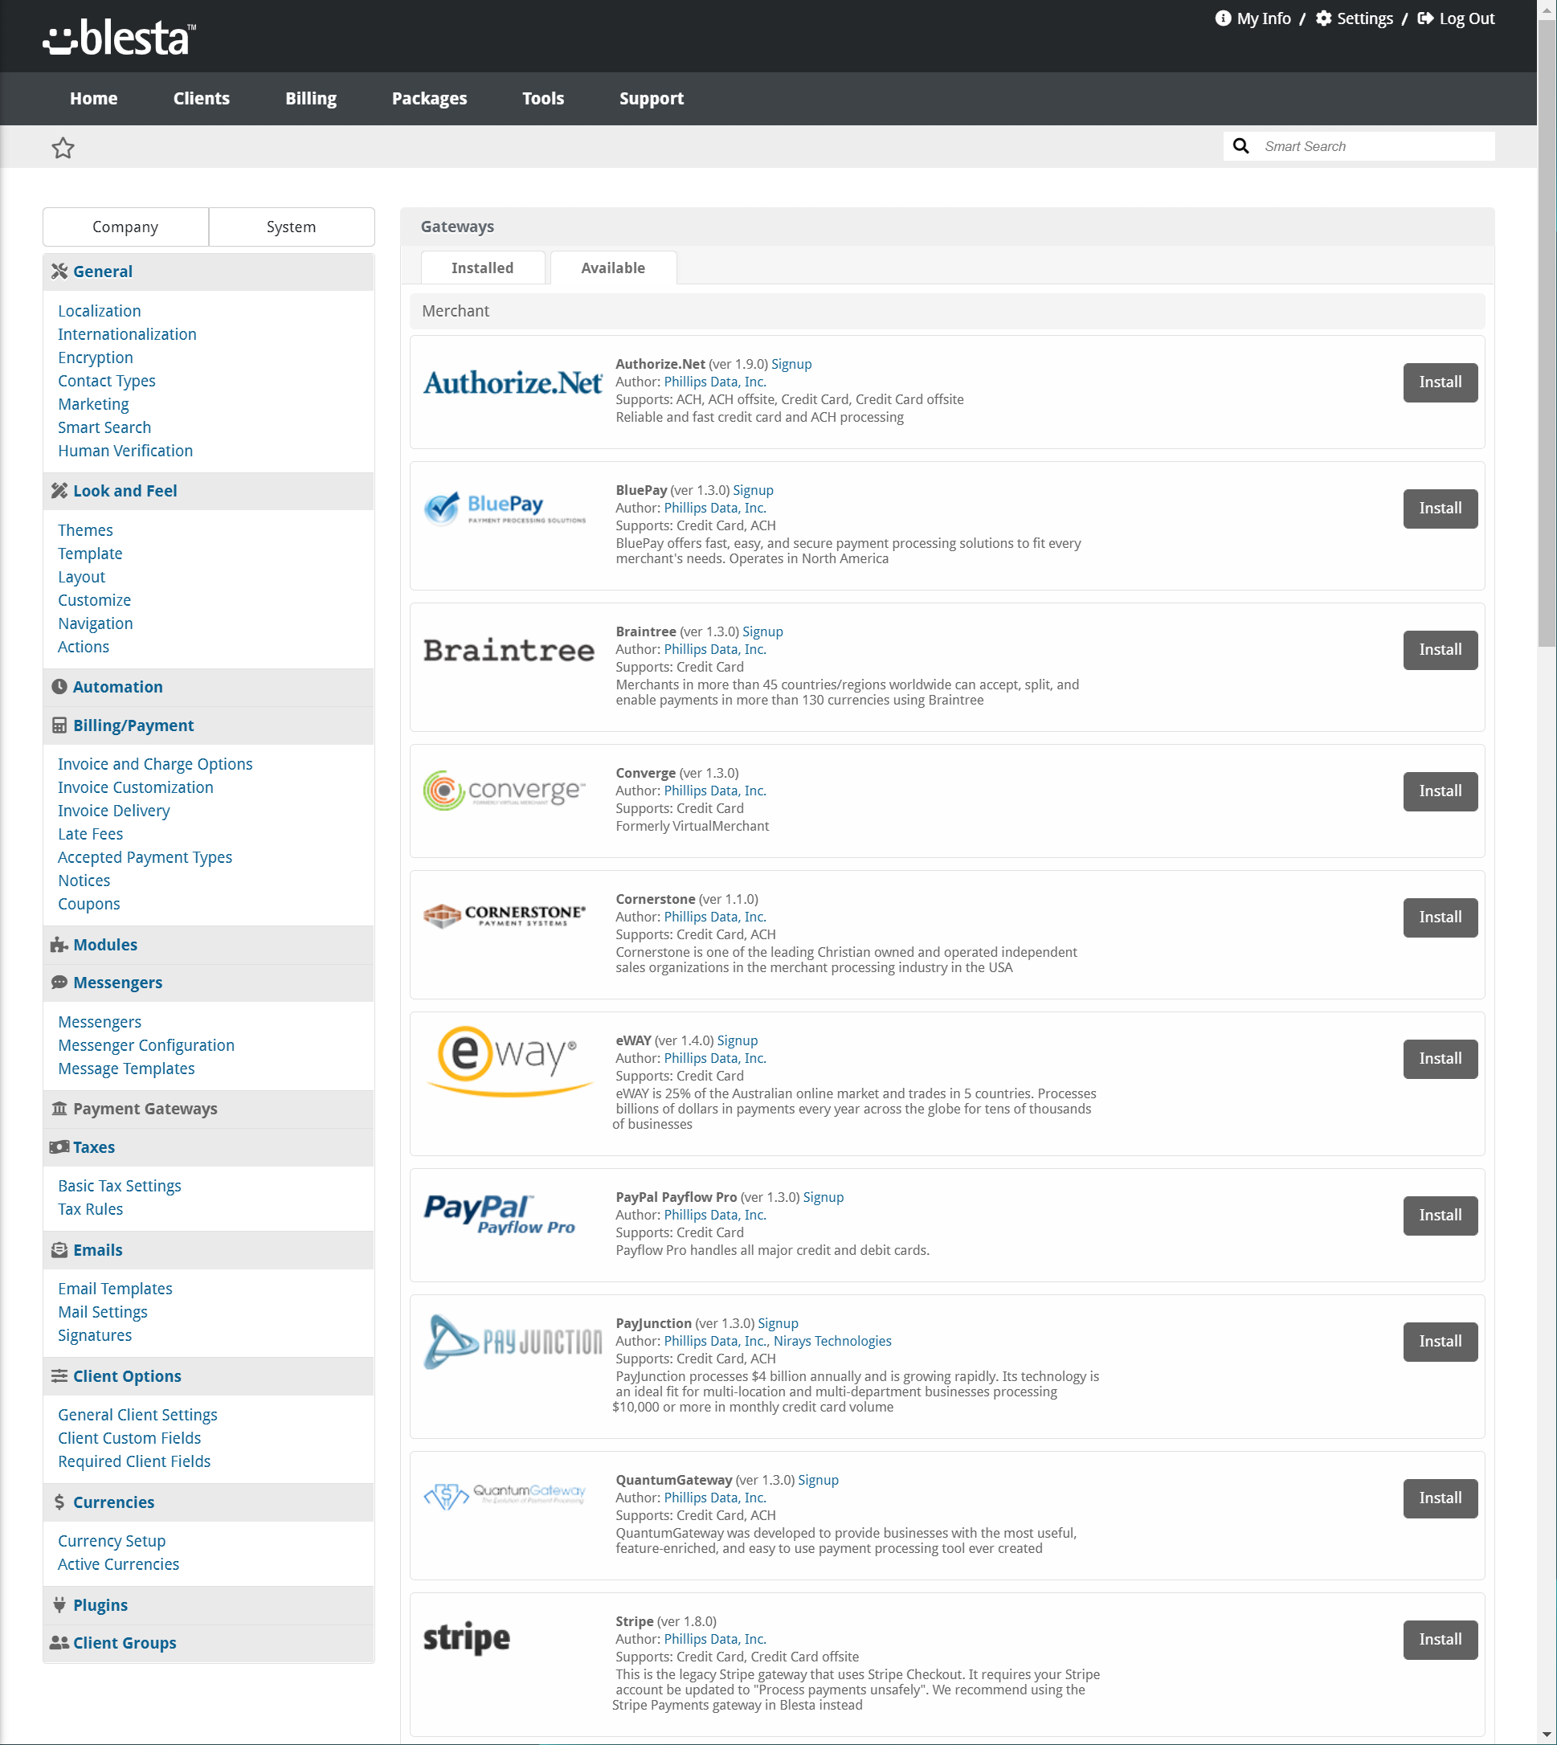
Task: Click the Blesta logo
Action: pyautogui.click(x=120, y=38)
